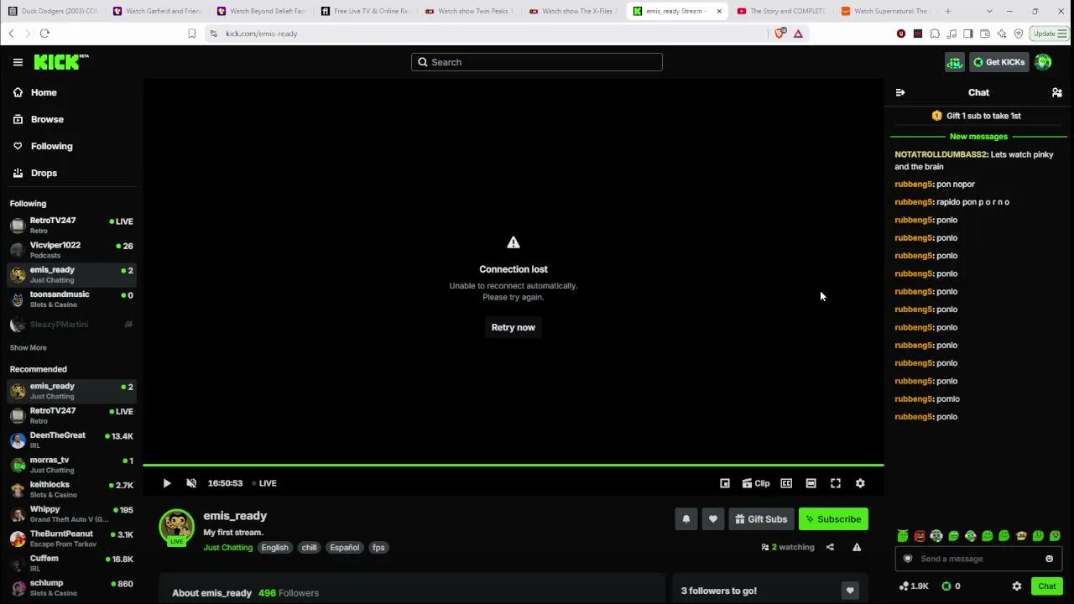Switch to Watch show The X-Files tab
Image resolution: width=1074 pixels, height=604 pixels.
[573, 11]
